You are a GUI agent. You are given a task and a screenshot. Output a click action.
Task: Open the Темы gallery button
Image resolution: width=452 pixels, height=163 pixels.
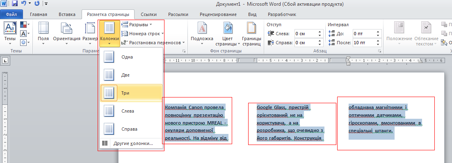[x=10, y=33]
